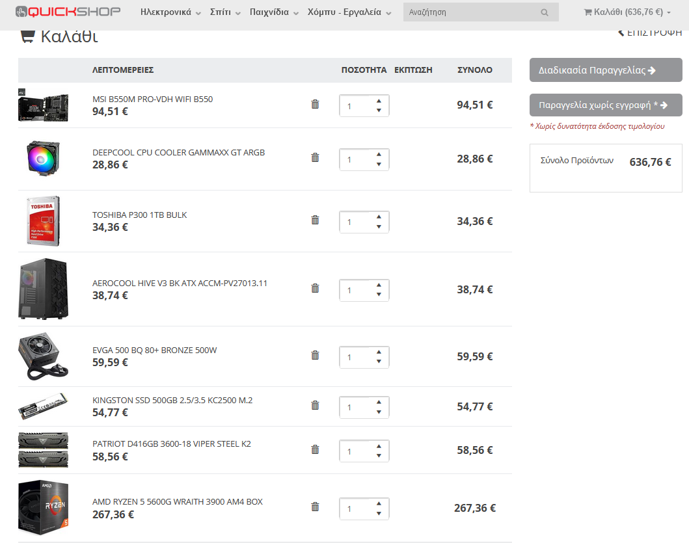
Task: Open TOSHIBA P300 1TB BULK link
Action: tap(139, 215)
